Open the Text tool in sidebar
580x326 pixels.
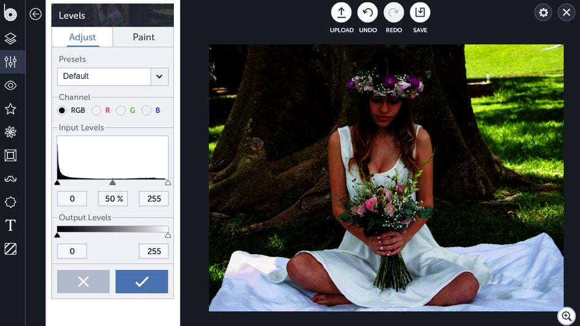[x=10, y=225]
